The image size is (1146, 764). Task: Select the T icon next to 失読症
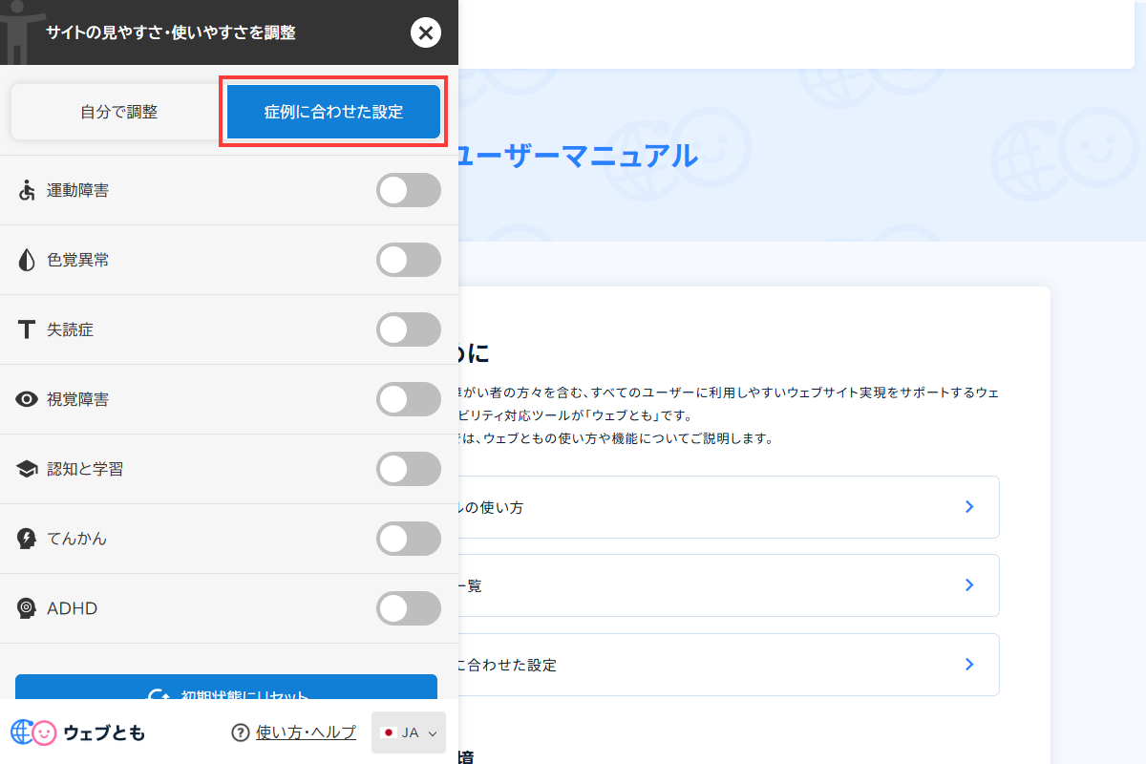(27, 329)
